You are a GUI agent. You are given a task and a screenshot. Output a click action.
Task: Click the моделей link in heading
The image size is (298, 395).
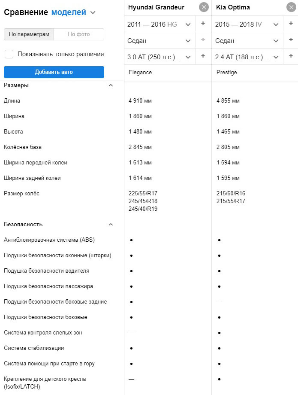[x=69, y=12]
